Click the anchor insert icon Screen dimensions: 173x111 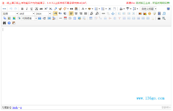[113, 14]
